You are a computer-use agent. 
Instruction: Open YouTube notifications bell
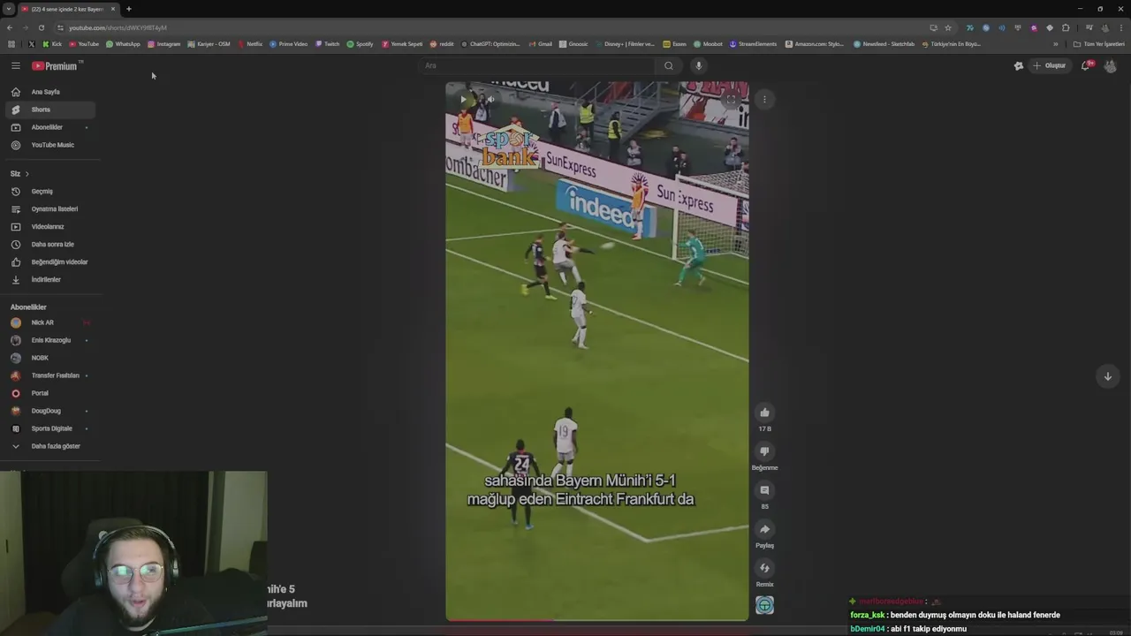coord(1086,65)
